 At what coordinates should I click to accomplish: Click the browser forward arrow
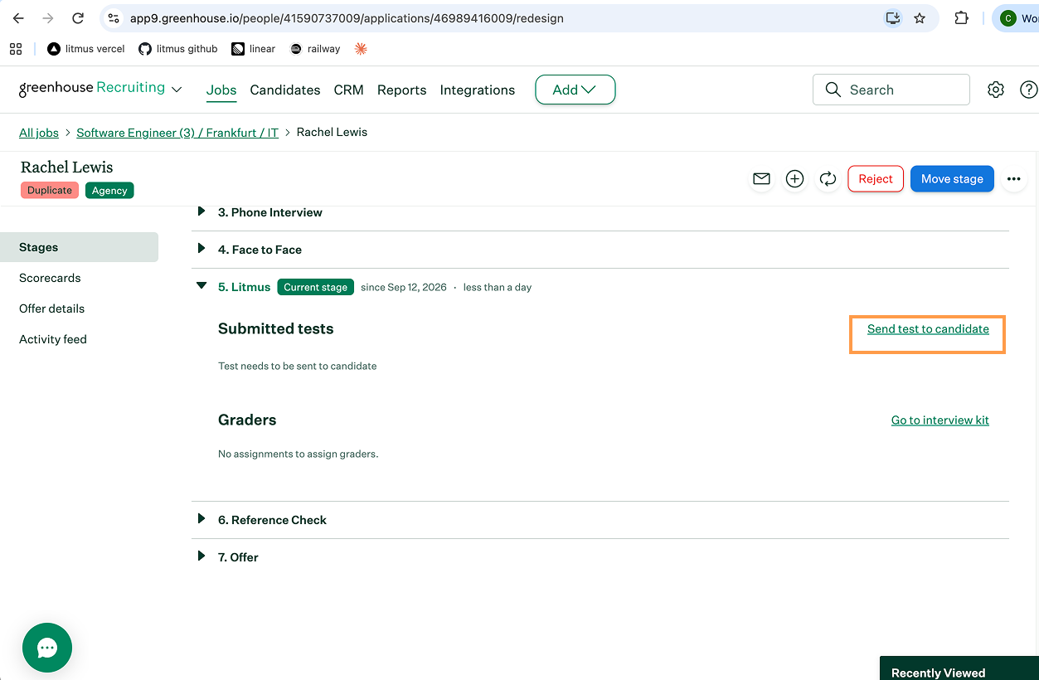point(48,18)
